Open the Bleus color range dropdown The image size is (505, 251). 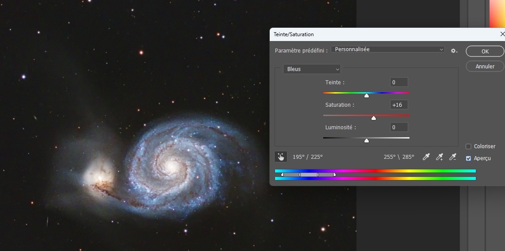pos(312,69)
